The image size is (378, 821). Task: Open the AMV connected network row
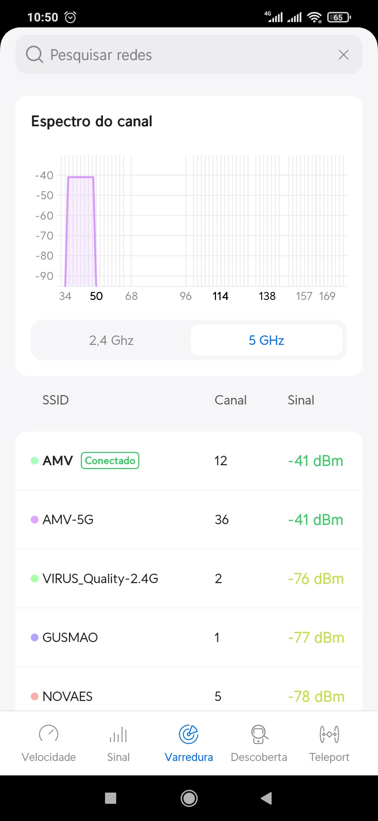189,461
